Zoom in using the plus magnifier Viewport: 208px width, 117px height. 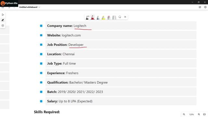pyautogui.click(x=199, y=114)
